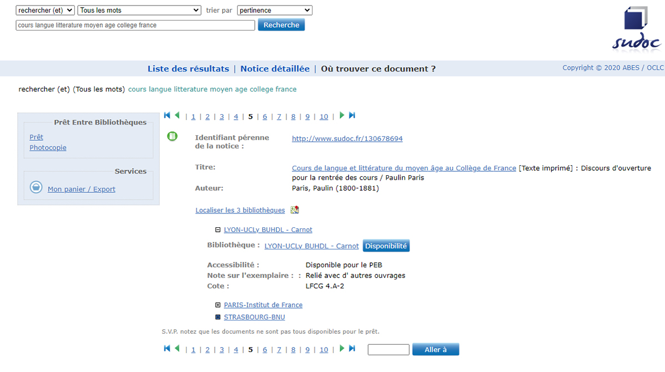The image size is (665, 372).
Task: Open the map icon beside Localiser les bibliothèques
Action: [x=295, y=210]
